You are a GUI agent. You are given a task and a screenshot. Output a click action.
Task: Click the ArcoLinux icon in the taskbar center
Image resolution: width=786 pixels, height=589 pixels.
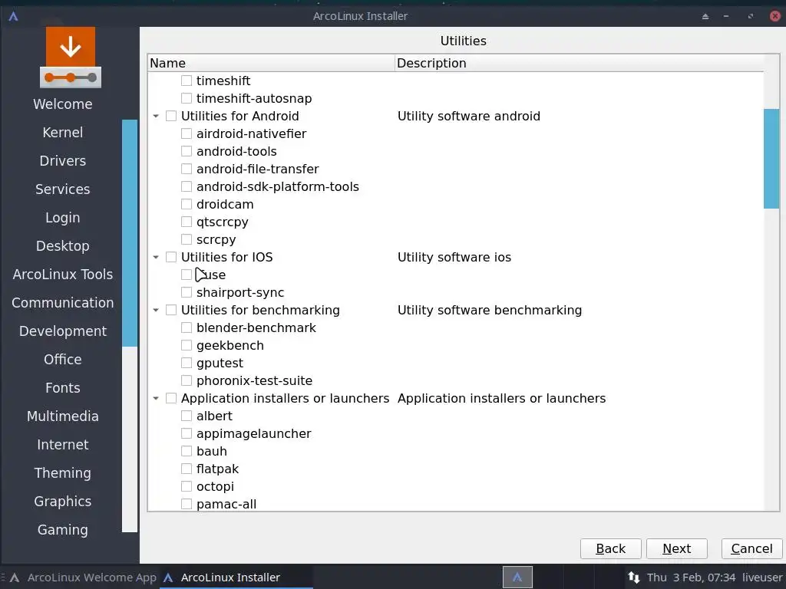point(517,577)
